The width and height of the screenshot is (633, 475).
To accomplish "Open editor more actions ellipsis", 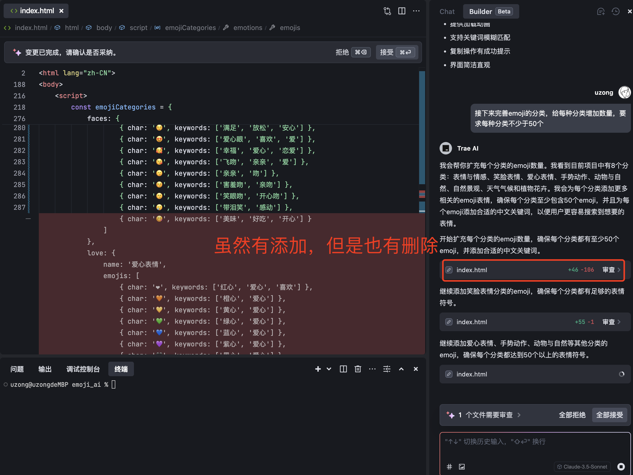I will point(416,11).
